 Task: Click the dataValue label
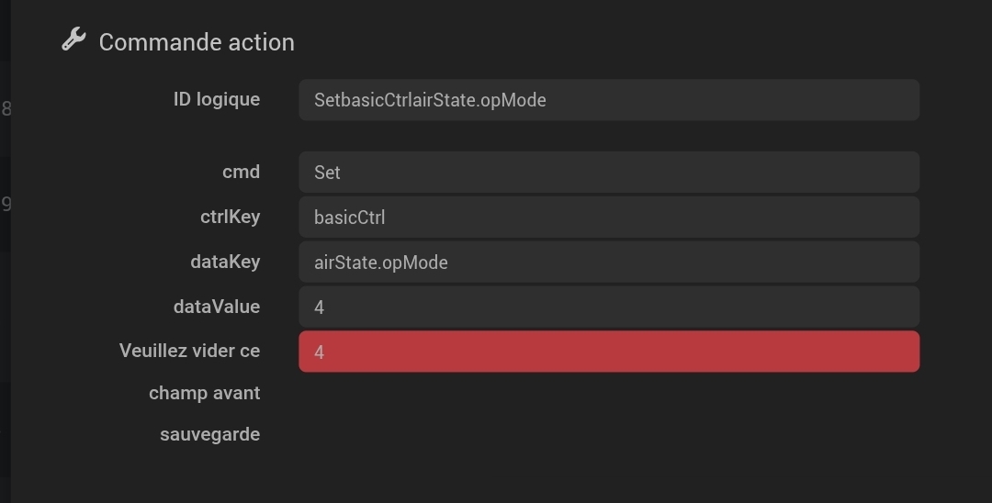[217, 307]
